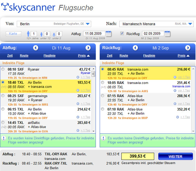
Task: Open the Rückflug date calendar icon
Action: click(167, 34)
